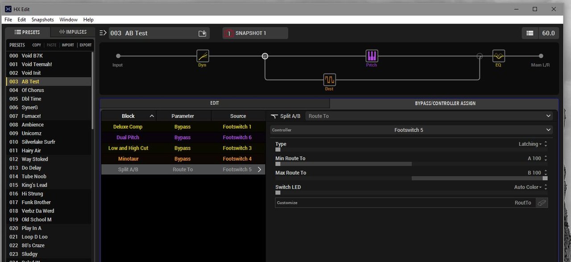
Task: Open the Snapshots menu
Action: click(42, 20)
